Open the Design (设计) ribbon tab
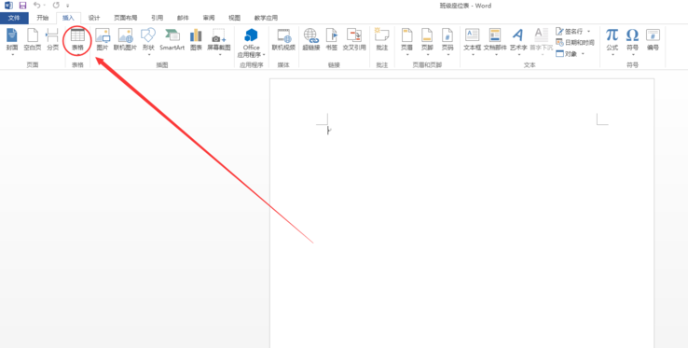This screenshot has height=348, width=688. pyautogui.click(x=94, y=18)
